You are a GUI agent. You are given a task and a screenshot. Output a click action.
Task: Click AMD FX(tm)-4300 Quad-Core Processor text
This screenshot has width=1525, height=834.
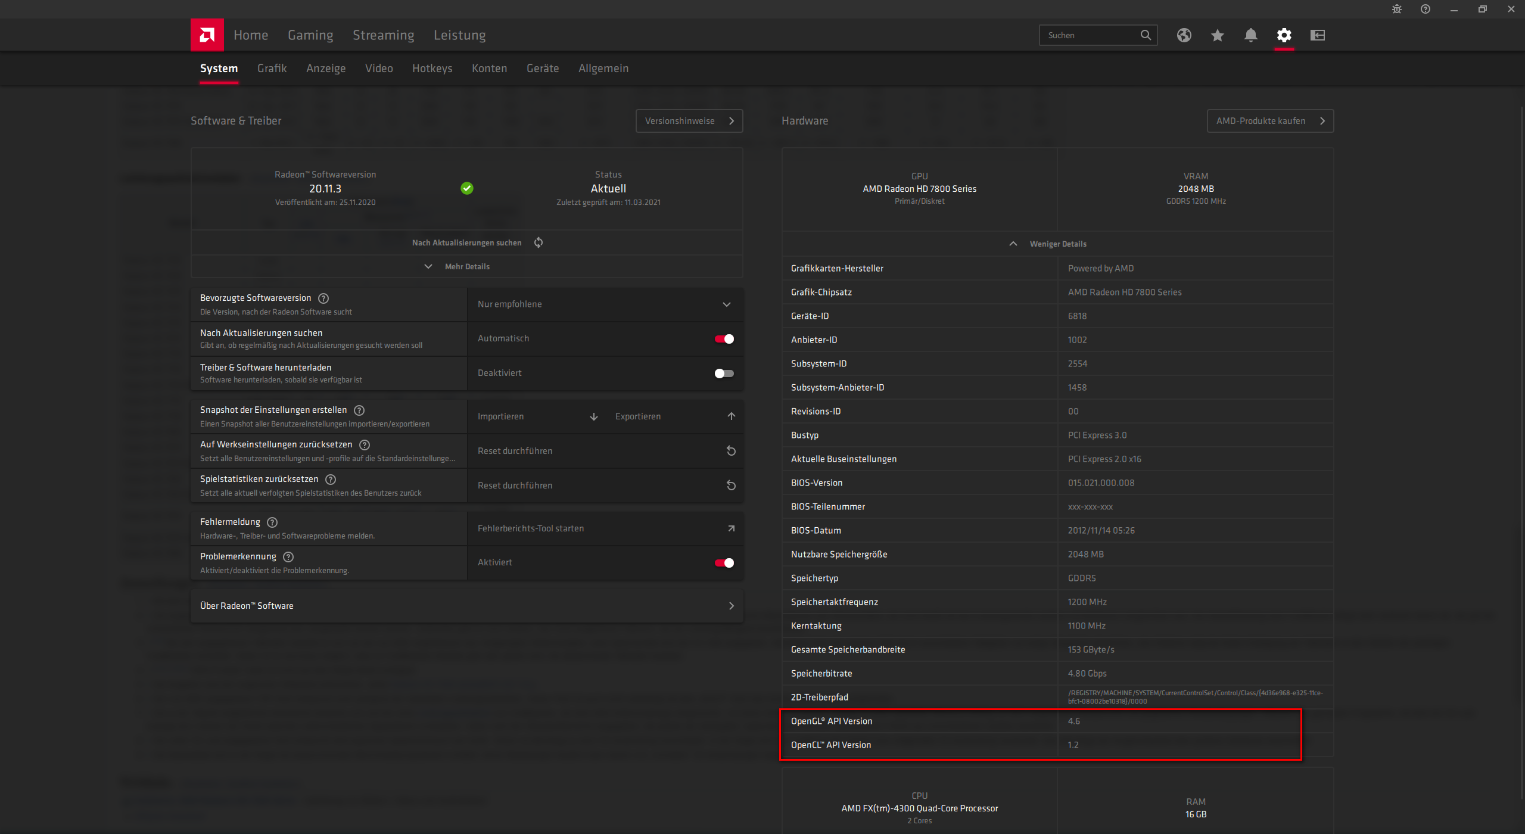click(920, 808)
